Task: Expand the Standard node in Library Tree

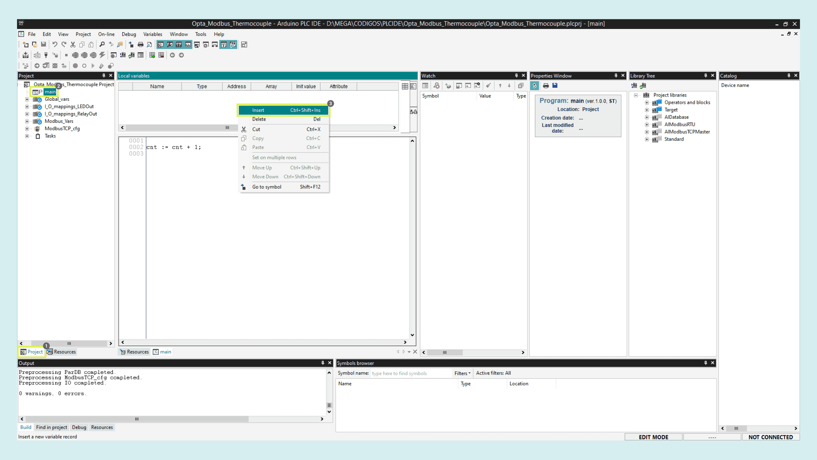Action: click(x=647, y=139)
